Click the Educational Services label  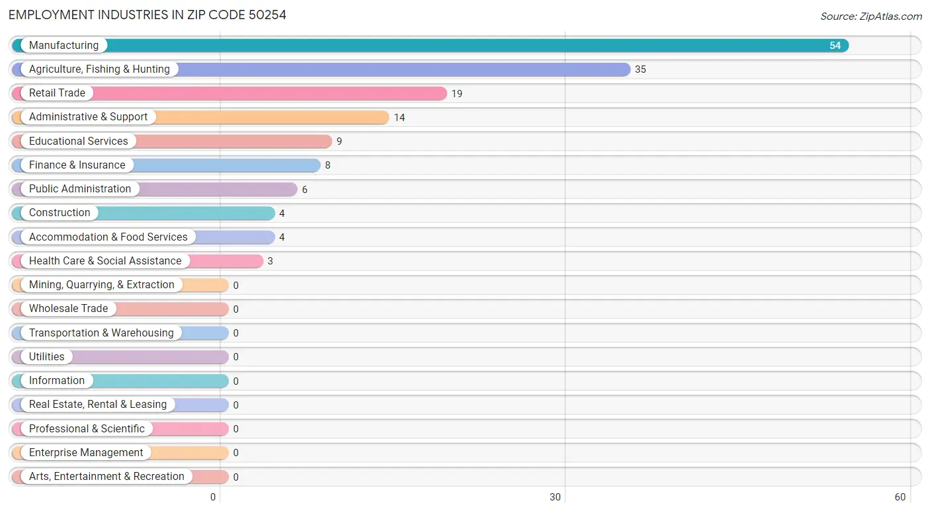pos(79,141)
